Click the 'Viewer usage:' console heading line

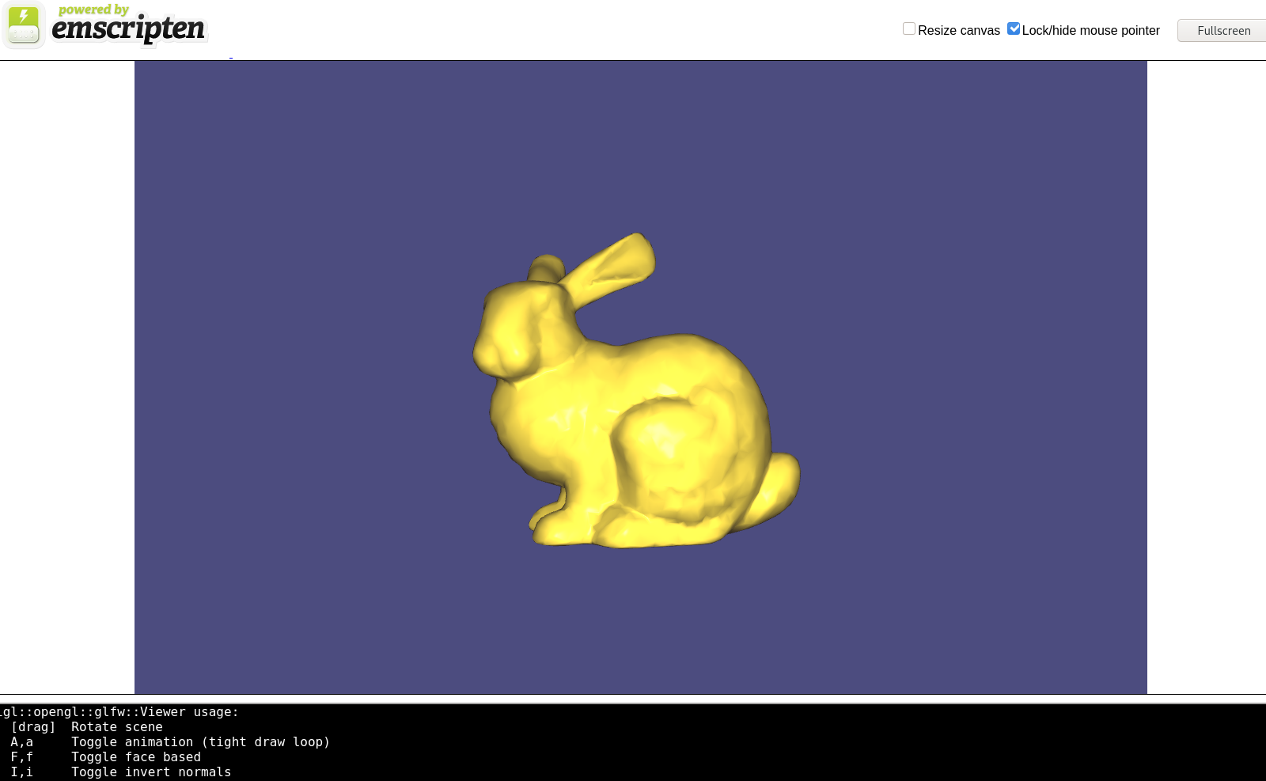(119, 712)
